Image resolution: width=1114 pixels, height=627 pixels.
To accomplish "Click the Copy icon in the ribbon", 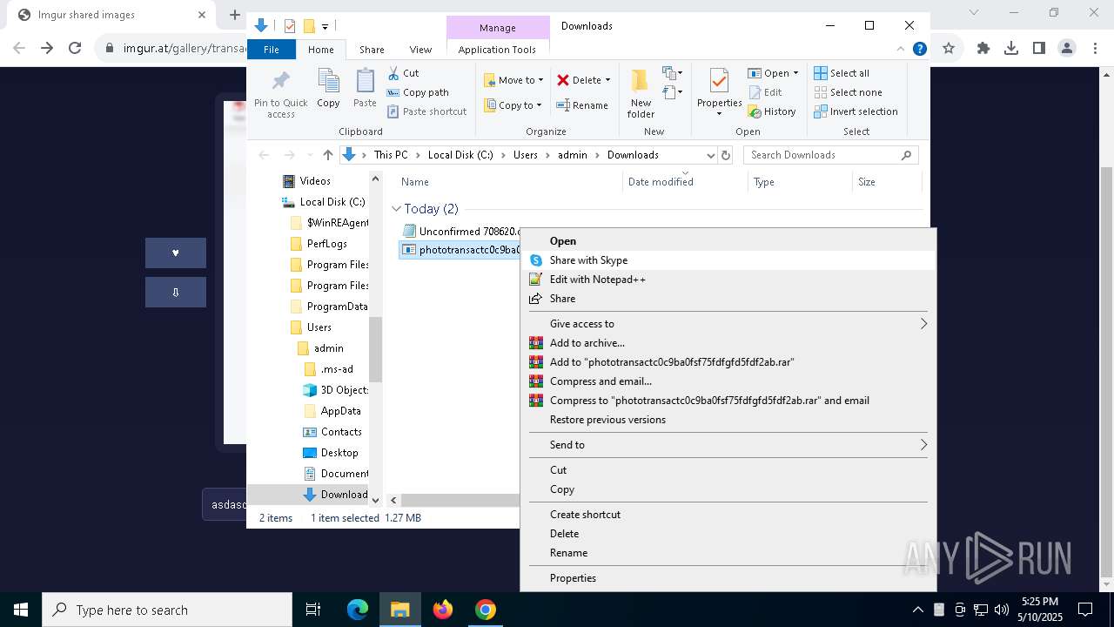I will 328,82.
